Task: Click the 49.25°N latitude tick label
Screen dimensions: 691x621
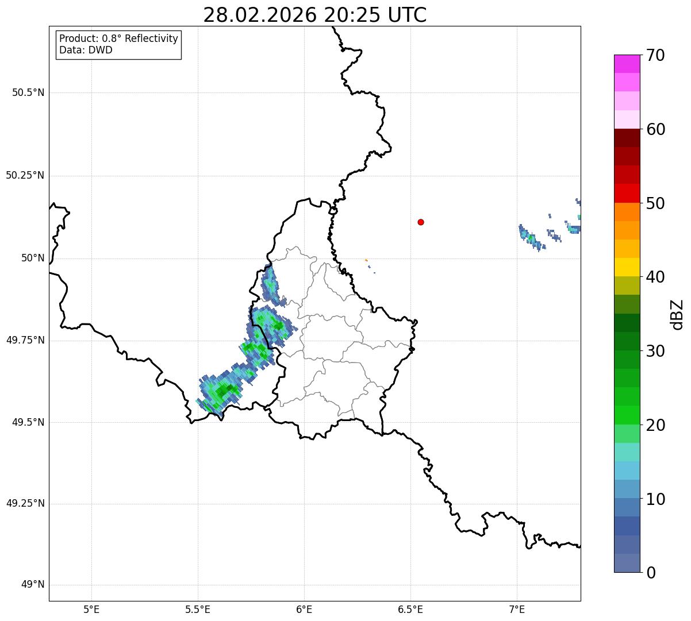Action: (x=25, y=503)
